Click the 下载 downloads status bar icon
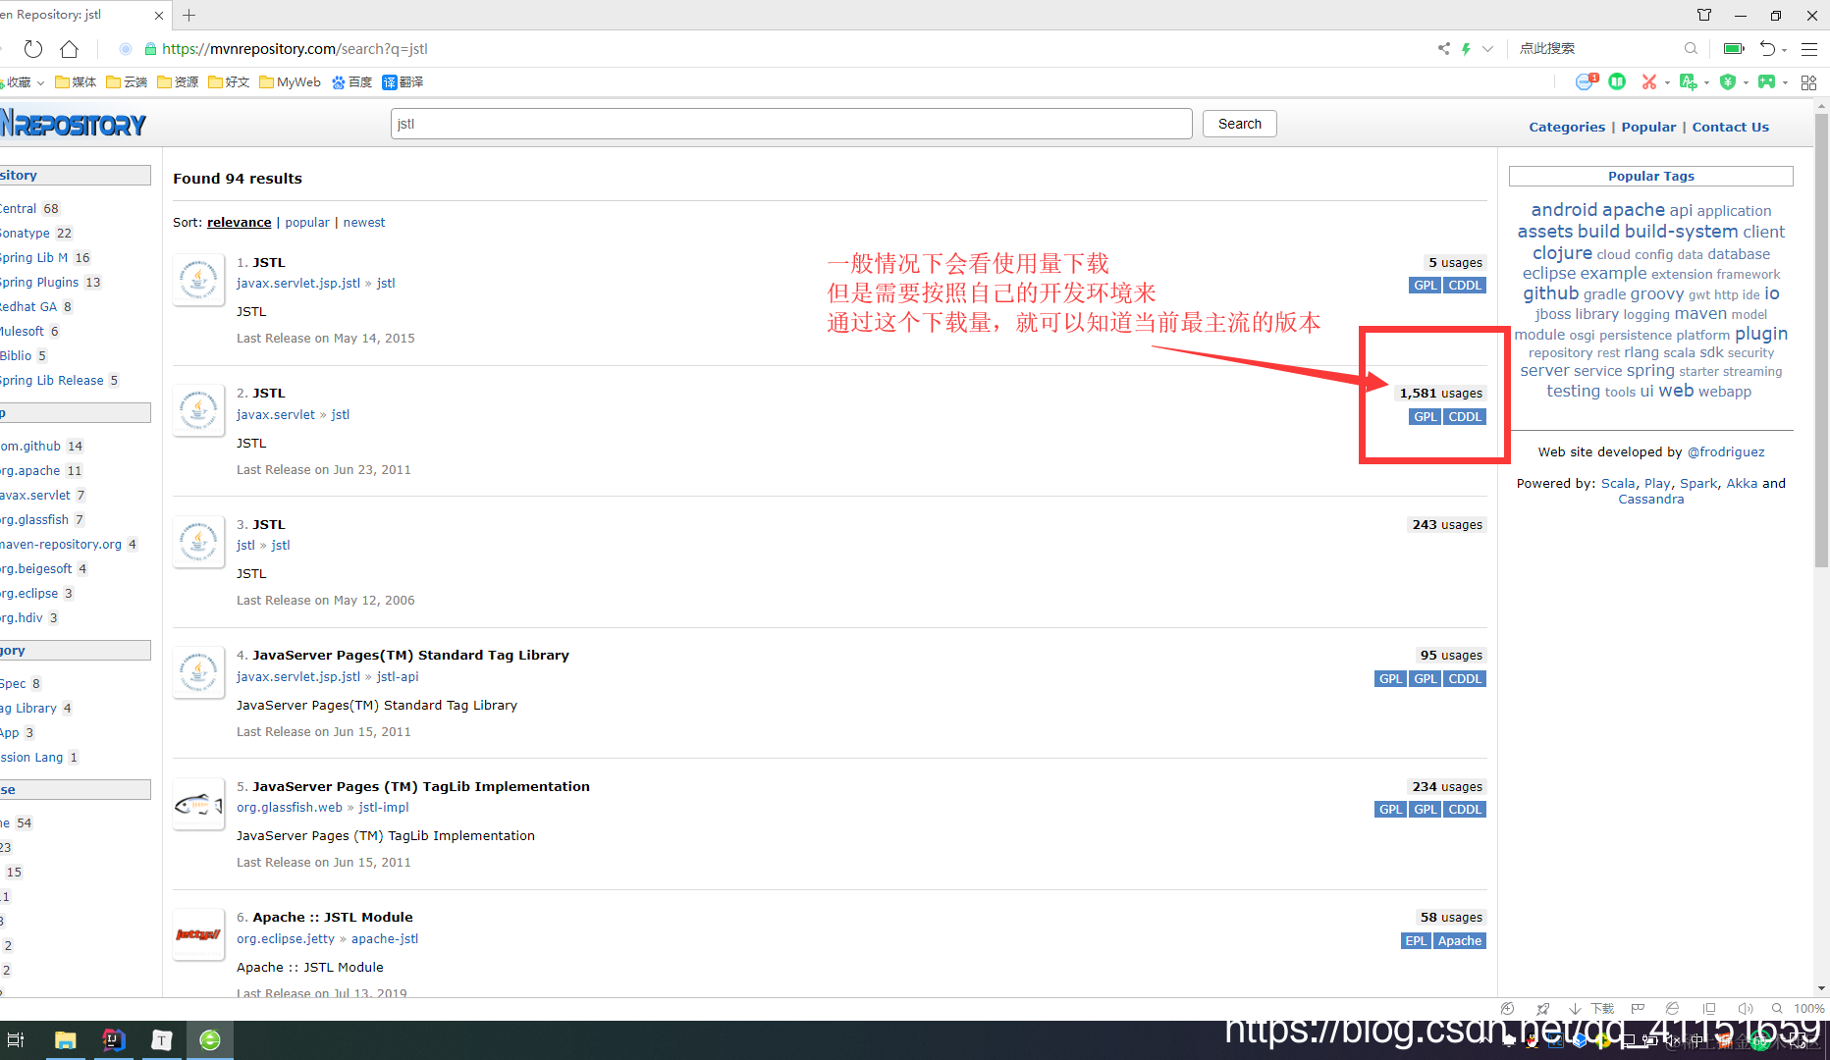This screenshot has width=1830, height=1060. [x=1591, y=1008]
